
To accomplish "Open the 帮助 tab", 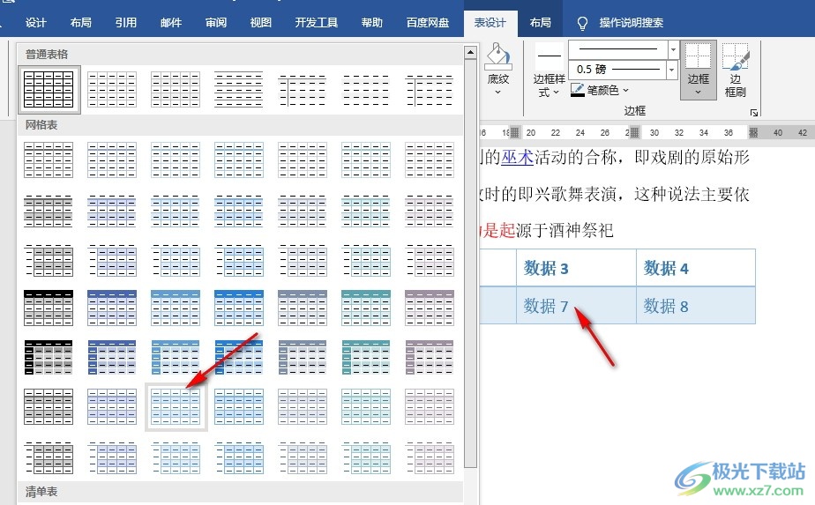I will (x=372, y=22).
